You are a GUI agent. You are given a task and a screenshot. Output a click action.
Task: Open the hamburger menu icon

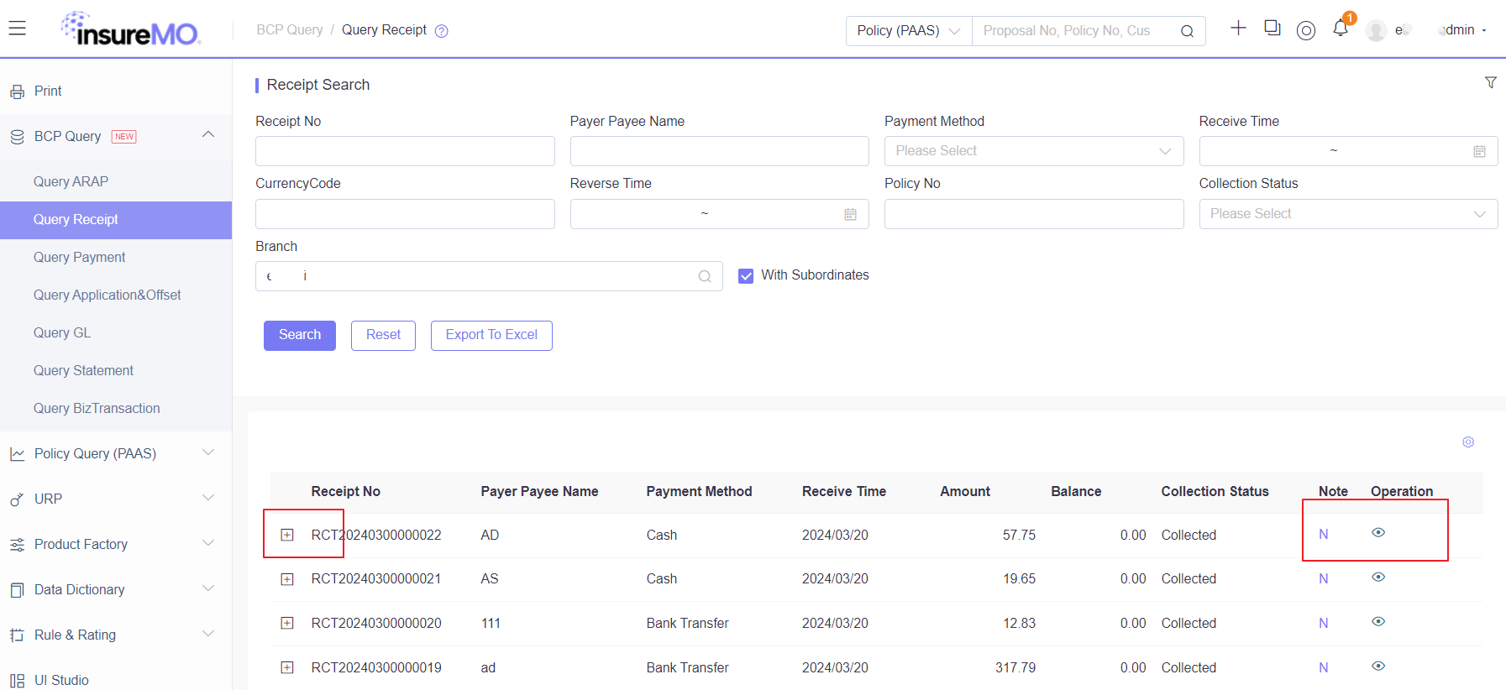tap(18, 29)
